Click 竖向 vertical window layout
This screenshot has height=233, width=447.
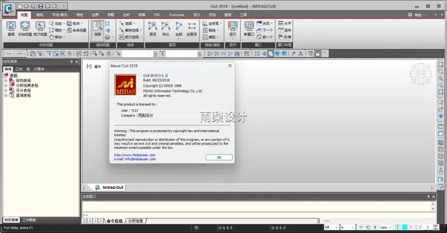[x=285, y=30]
